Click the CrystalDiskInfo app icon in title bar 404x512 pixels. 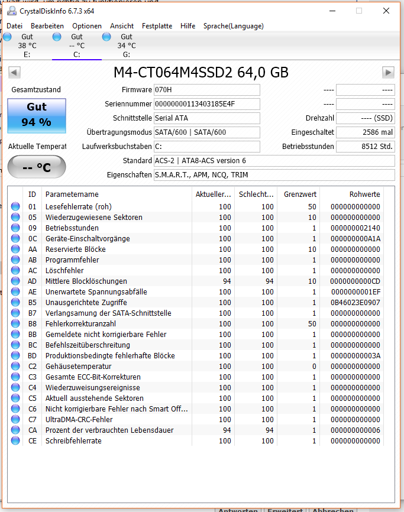click(x=12, y=11)
